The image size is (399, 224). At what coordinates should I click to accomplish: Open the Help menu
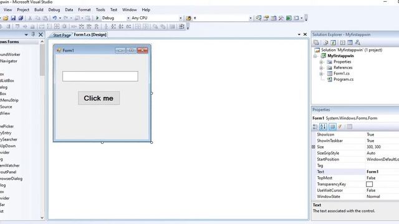[x=146, y=10]
